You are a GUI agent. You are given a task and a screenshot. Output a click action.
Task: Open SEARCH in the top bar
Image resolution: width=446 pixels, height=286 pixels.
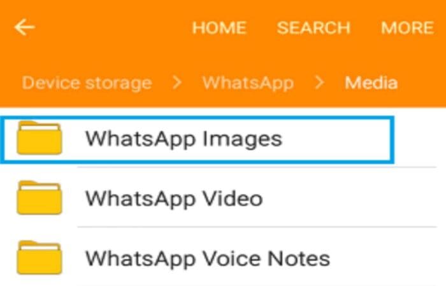313,28
